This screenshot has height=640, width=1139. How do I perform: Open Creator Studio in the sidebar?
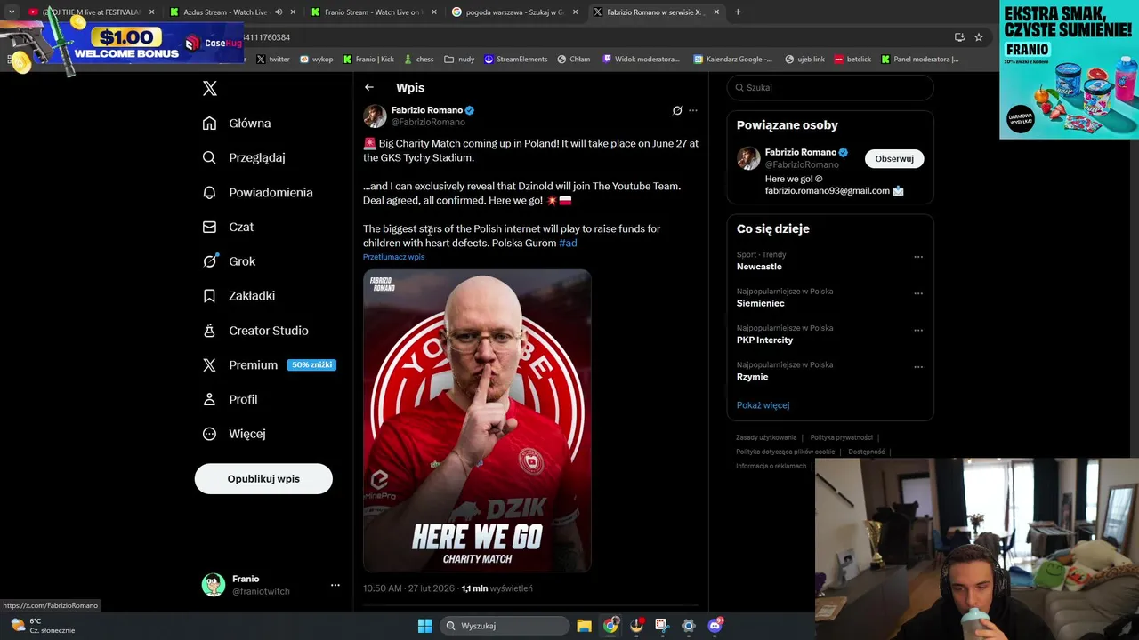[x=255, y=330]
